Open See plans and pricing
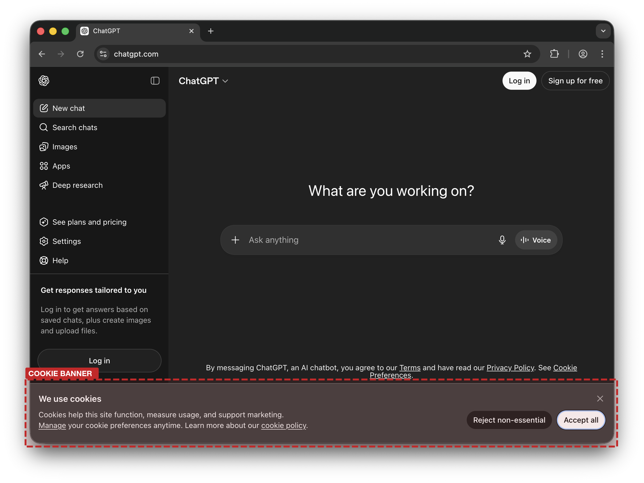This screenshot has width=644, height=483. pos(99,222)
